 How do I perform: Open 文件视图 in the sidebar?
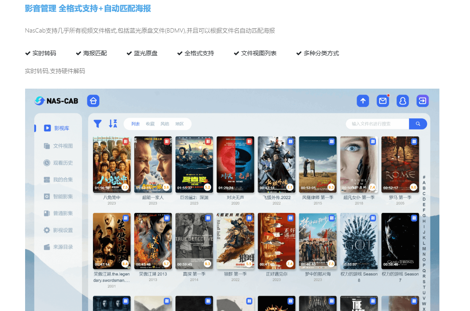pos(63,146)
